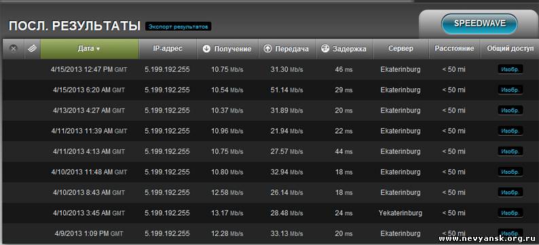Viewport: 539px width, 245px height.
Task: Click the upload arrow icon beside Передача
Action: pos(267,49)
